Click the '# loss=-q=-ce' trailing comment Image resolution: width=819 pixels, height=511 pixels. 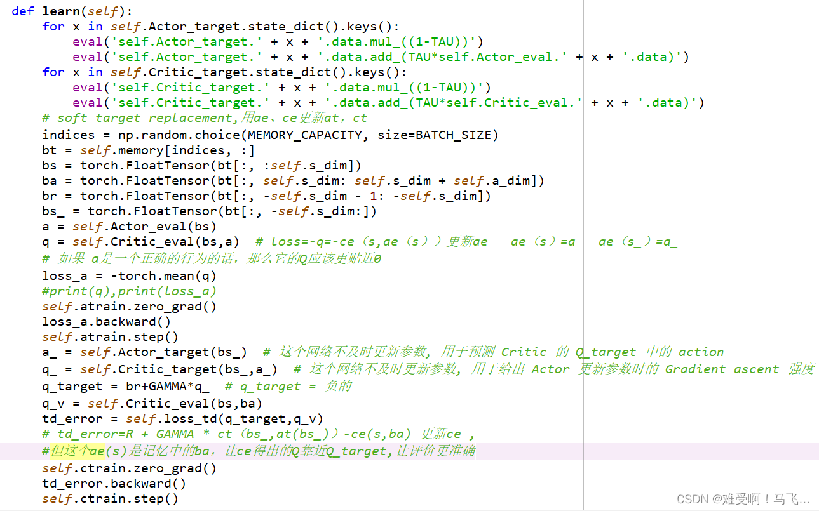(466, 241)
